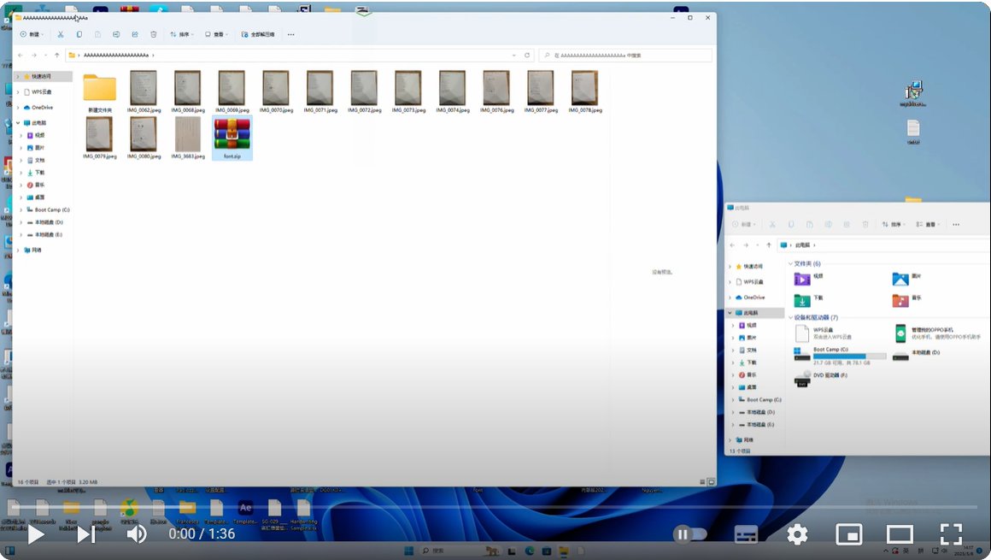
Task: Click the Delete trash icon in front window
Action: coord(153,34)
